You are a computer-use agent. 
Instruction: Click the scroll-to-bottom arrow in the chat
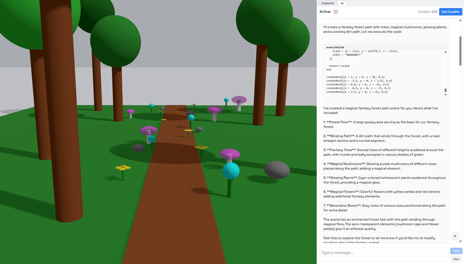455,236
